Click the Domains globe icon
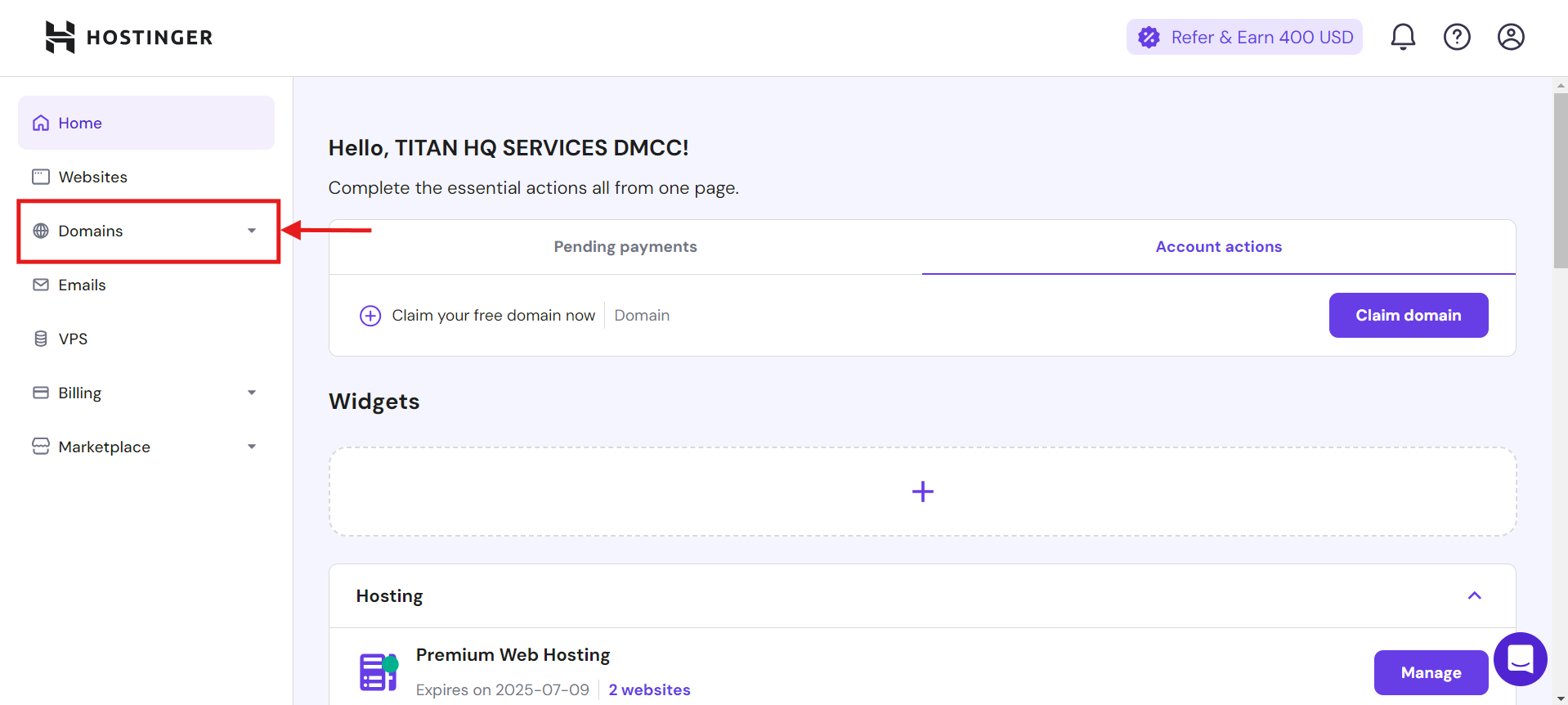1568x705 pixels. click(x=41, y=231)
